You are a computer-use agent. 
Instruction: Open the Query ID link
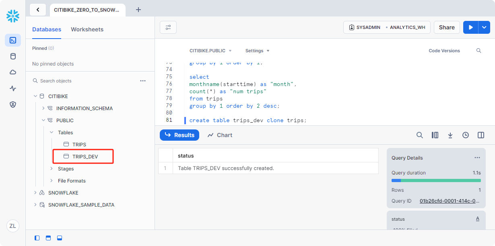coord(450,201)
